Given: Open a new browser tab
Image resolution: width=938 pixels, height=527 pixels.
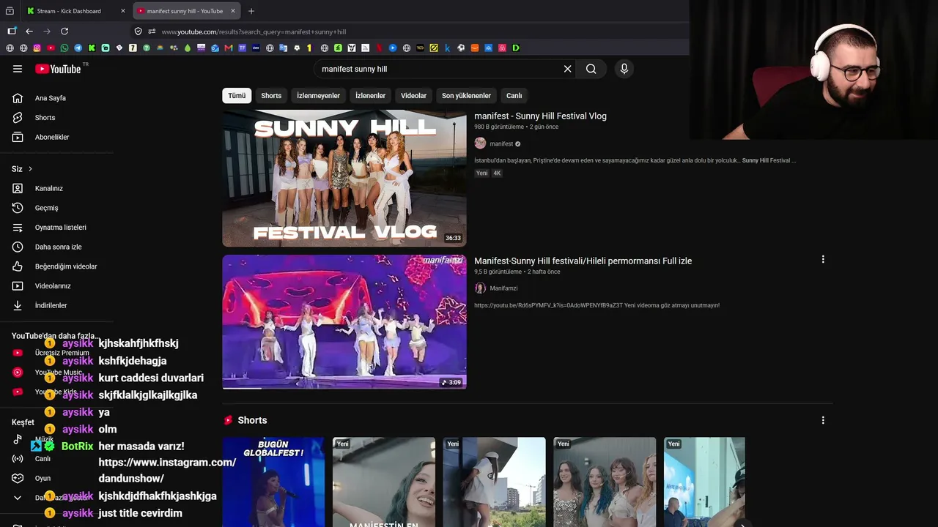Looking at the screenshot, I should [x=251, y=11].
